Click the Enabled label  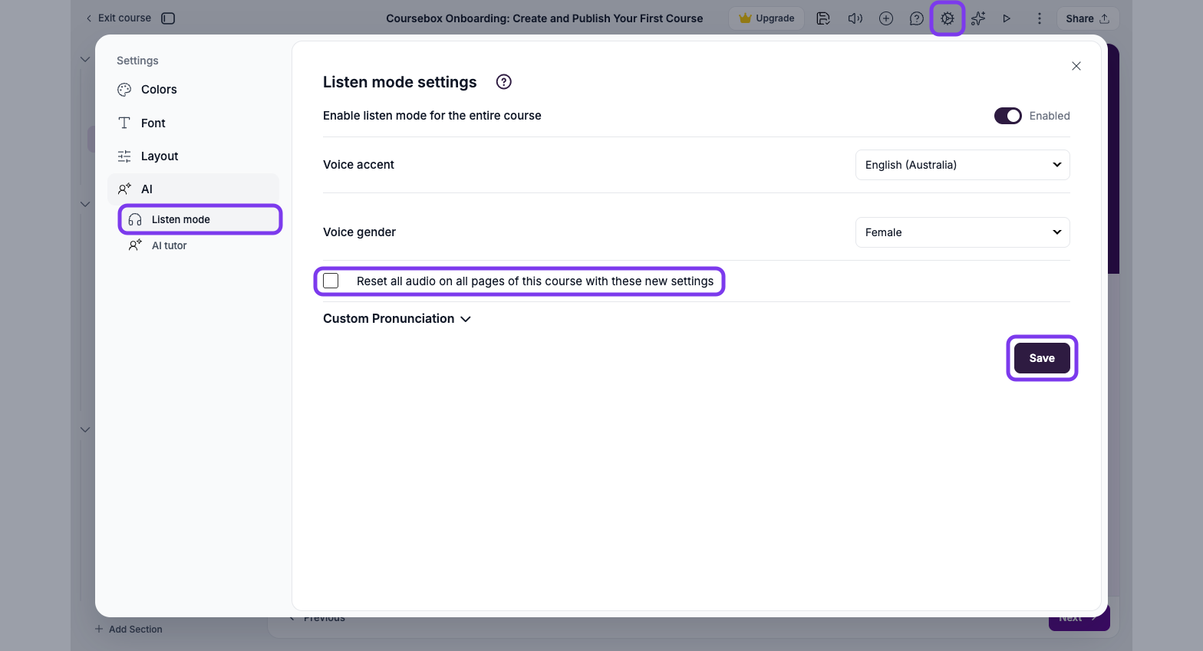[x=1050, y=116]
